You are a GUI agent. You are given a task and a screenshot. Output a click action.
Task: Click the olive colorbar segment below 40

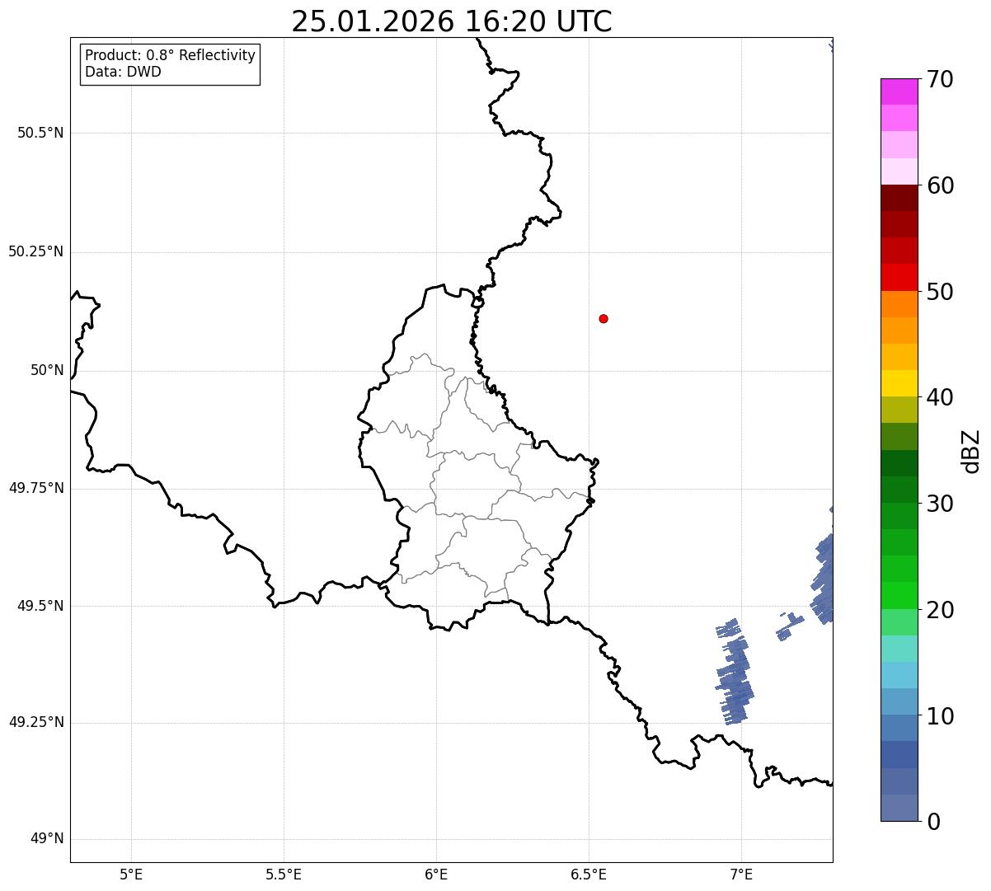[899, 410]
